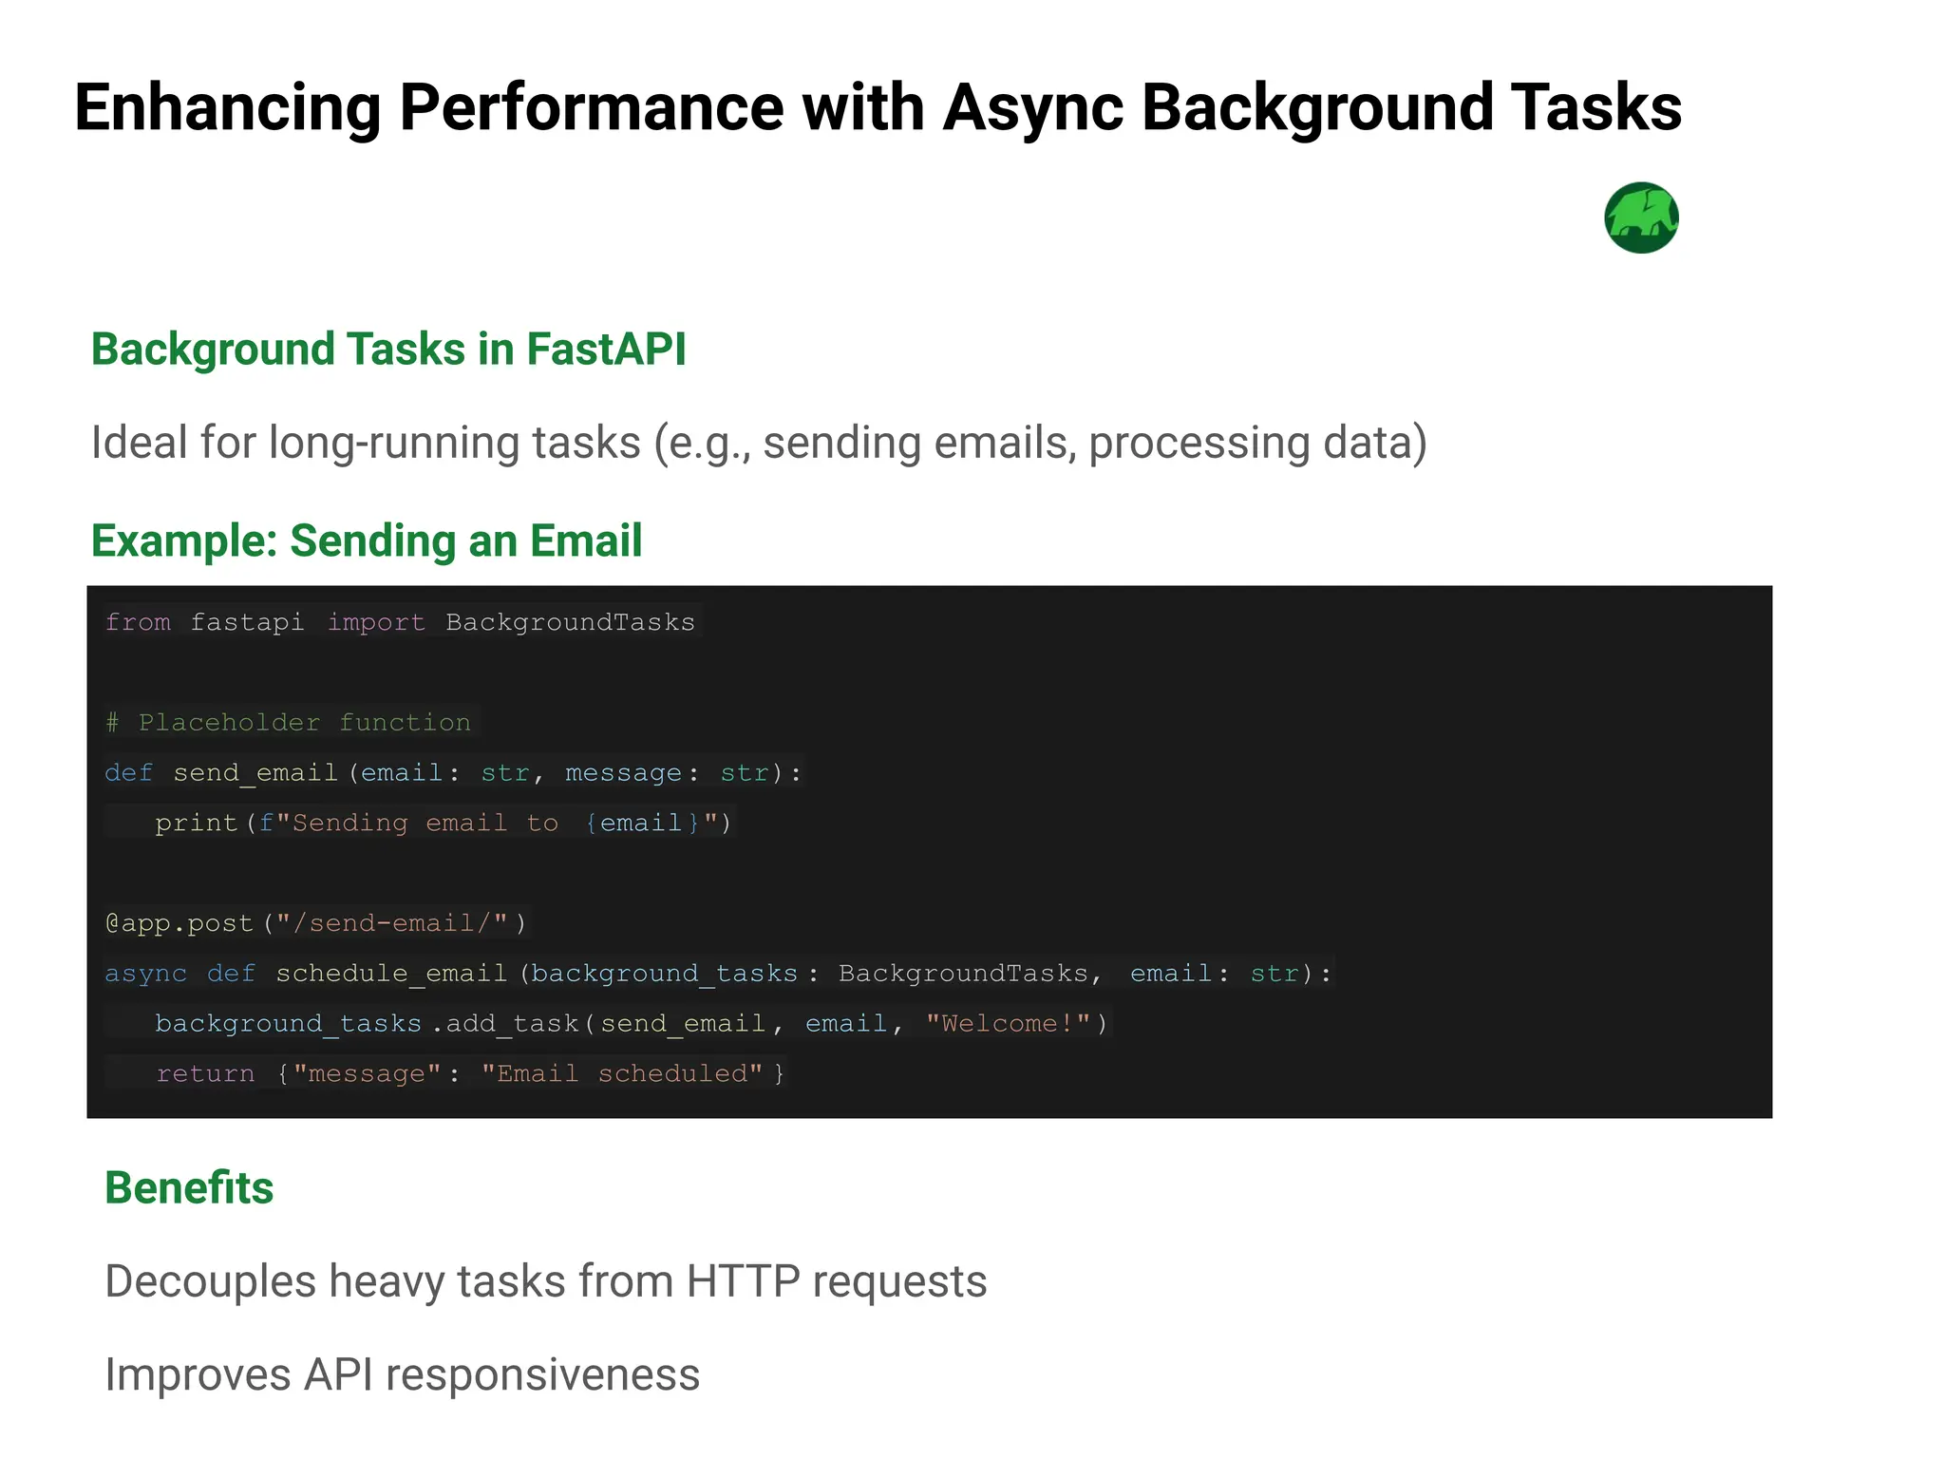
Task: Click the print 'Sending email to' code line
Action: pyautogui.click(x=444, y=823)
